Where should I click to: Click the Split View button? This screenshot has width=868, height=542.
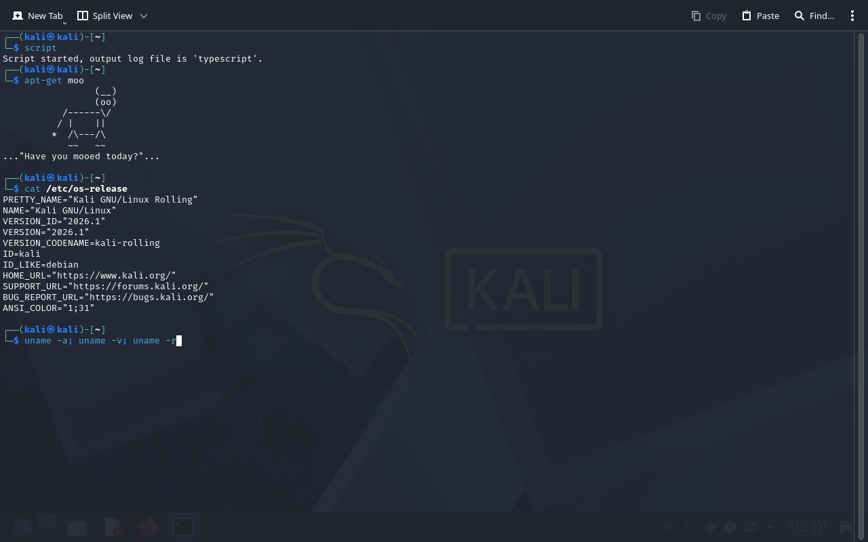104,16
